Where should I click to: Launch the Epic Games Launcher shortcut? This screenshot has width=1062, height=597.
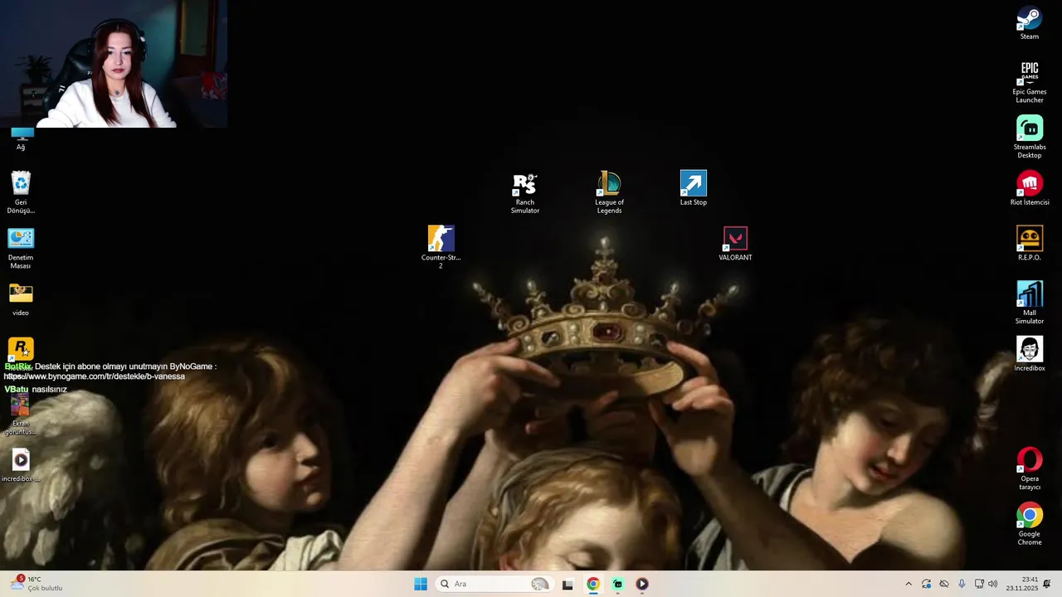pyautogui.click(x=1029, y=82)
